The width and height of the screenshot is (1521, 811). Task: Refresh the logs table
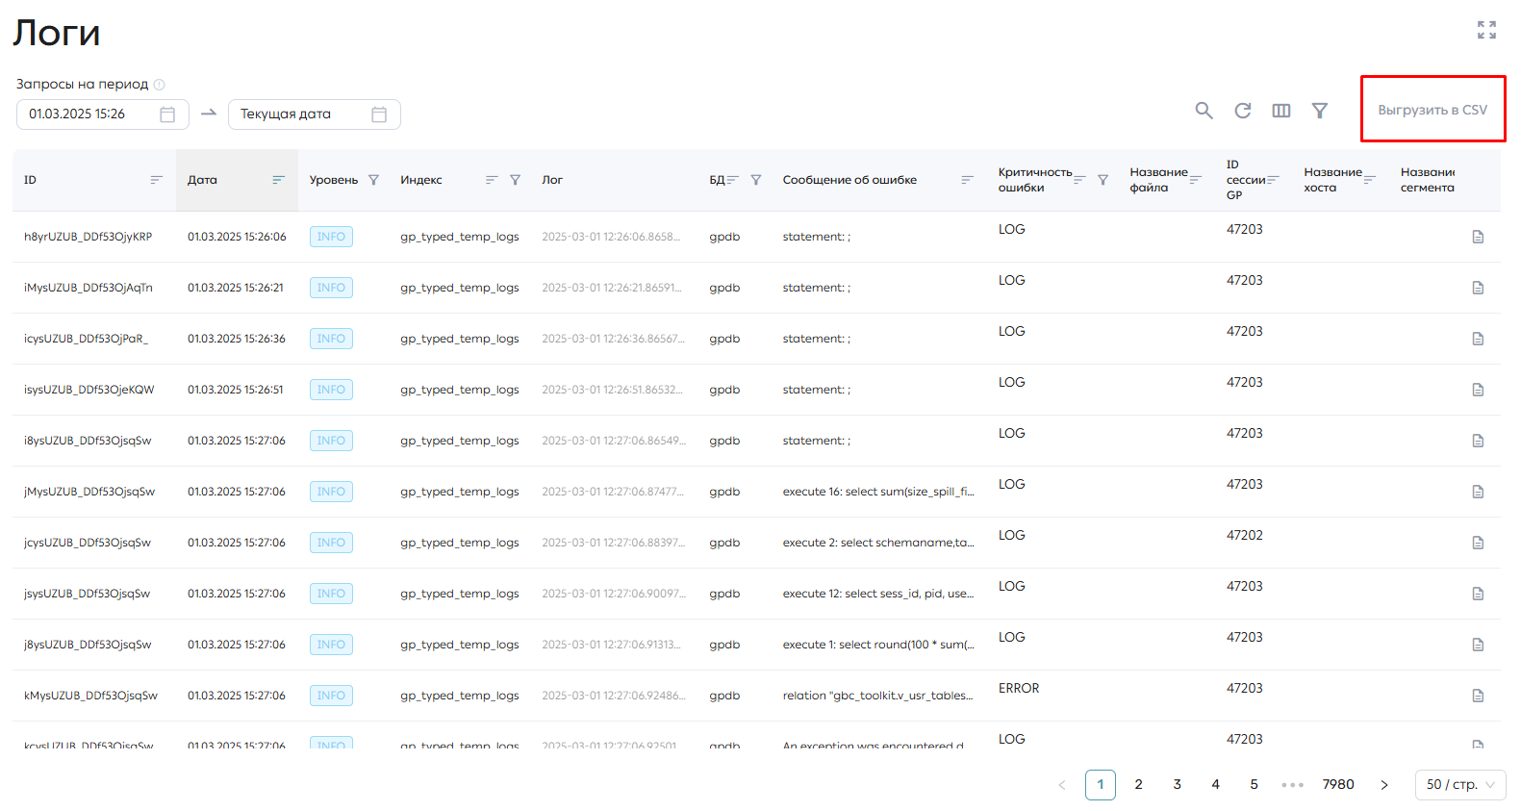click(x=1243, y=111)
